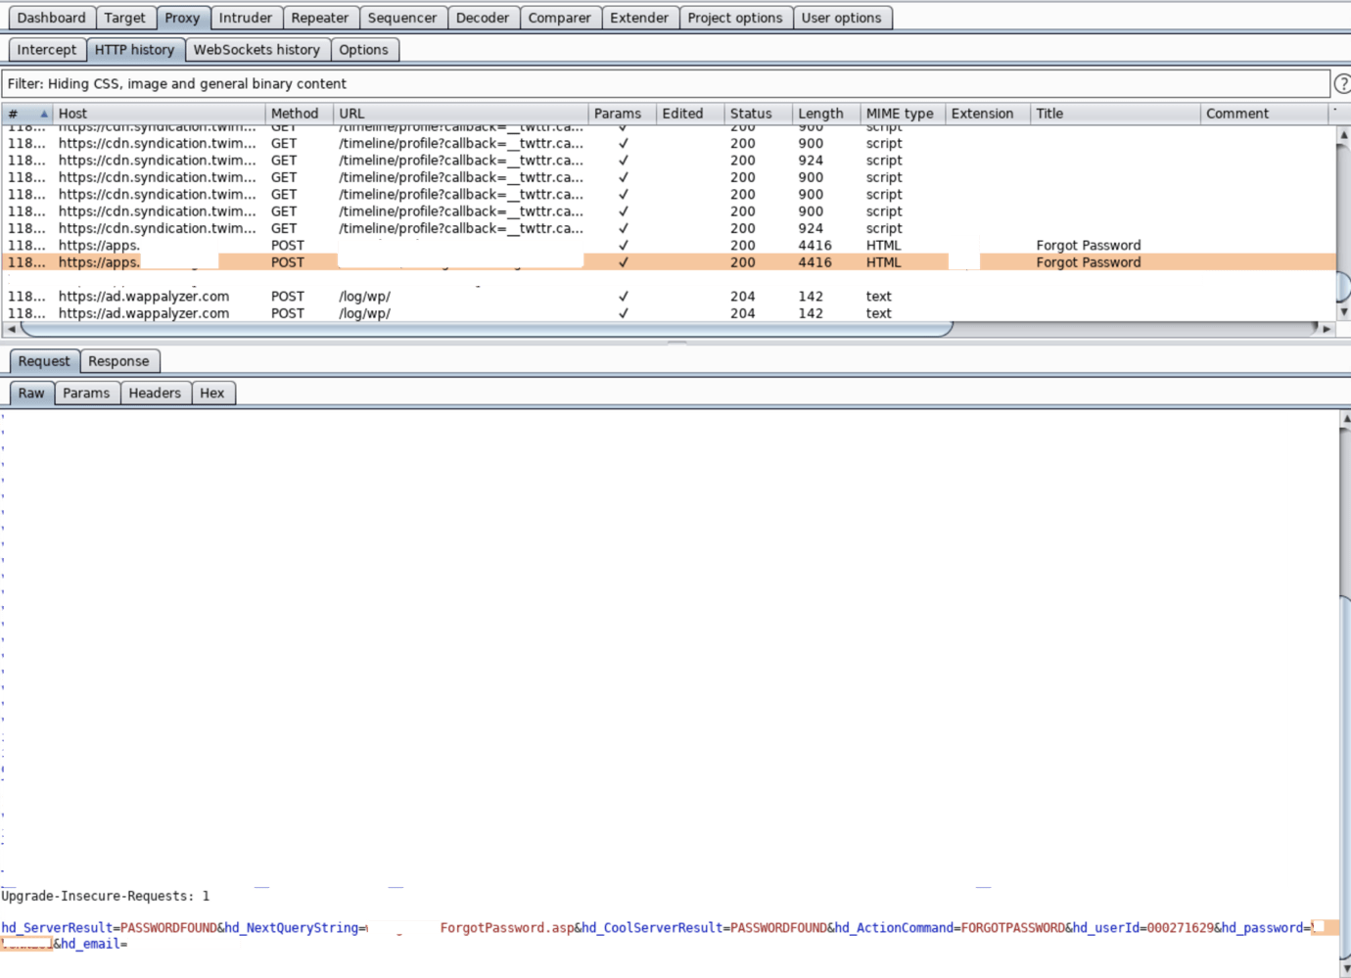
Task: Open the Response tab
Action: click(x=118, y=361)
